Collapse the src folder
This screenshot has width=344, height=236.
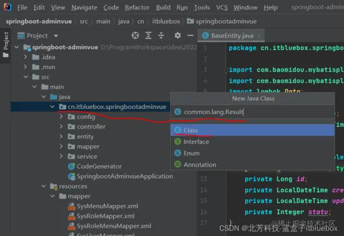point(26,77)
